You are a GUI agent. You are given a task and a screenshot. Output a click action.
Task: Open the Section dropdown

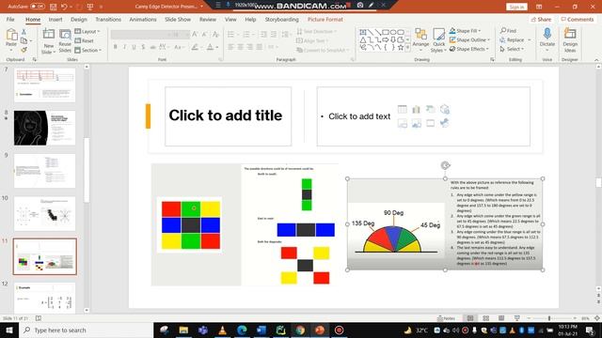(88, 50)
